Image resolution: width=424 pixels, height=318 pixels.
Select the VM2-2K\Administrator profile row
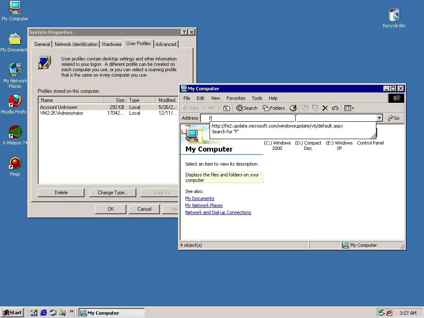pos(108,113)
